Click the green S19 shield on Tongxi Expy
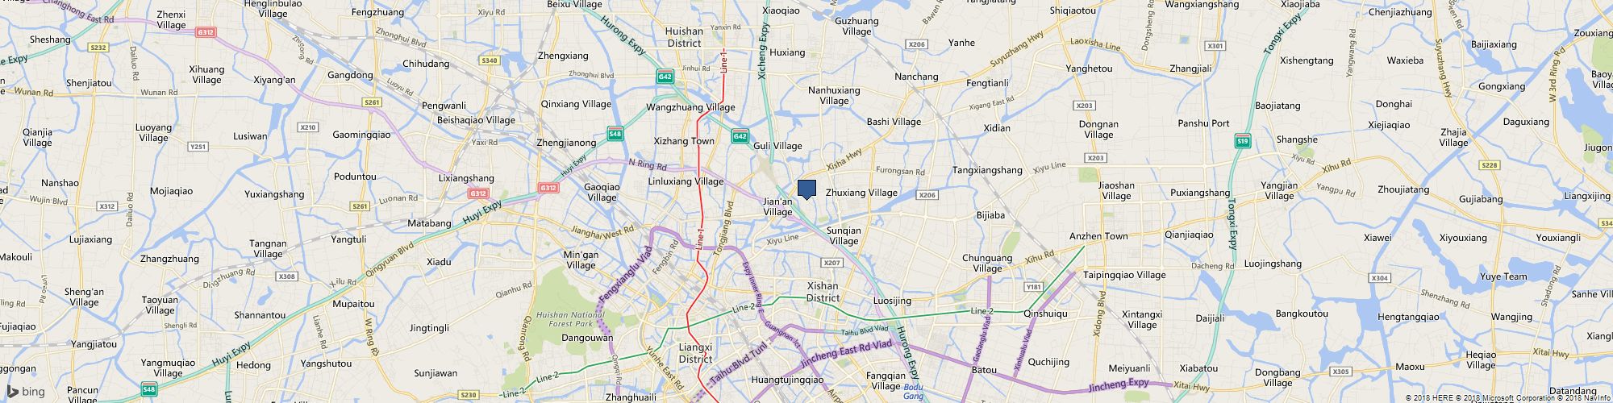The width and height of the screenshot is (1613, 403). 1243,140
